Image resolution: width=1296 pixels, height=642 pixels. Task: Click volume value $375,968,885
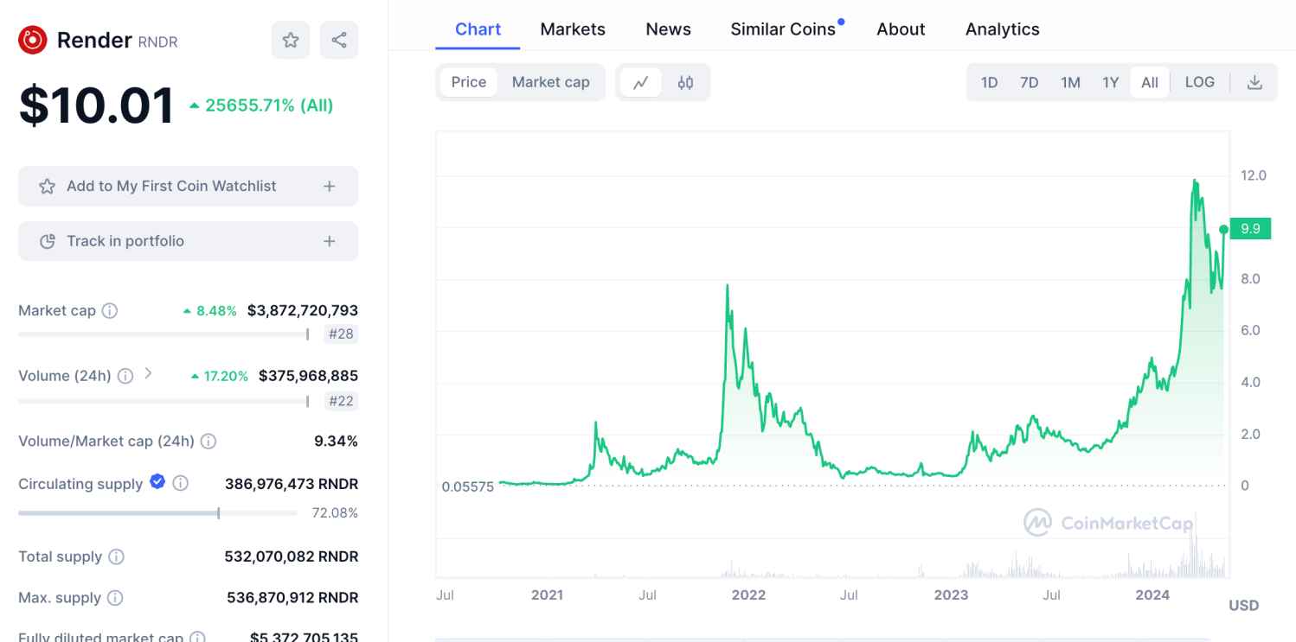[308, 376]
